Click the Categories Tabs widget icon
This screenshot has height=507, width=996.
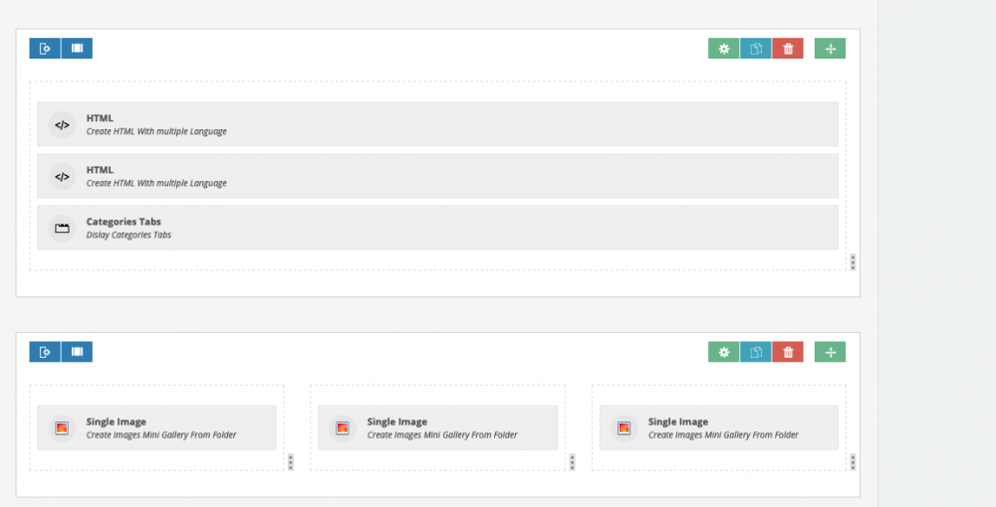[62, 229]
